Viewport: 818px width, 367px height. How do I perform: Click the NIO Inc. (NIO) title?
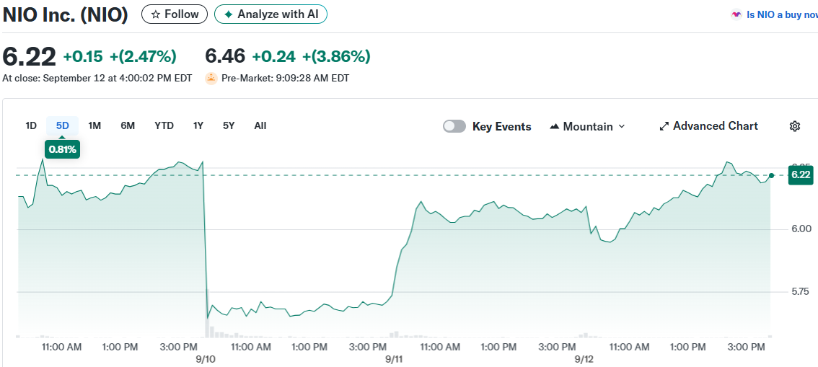65,14
